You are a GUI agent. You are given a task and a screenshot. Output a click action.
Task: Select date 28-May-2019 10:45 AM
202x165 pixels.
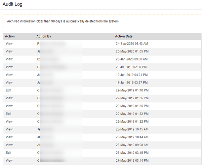[x=132, y=129]
